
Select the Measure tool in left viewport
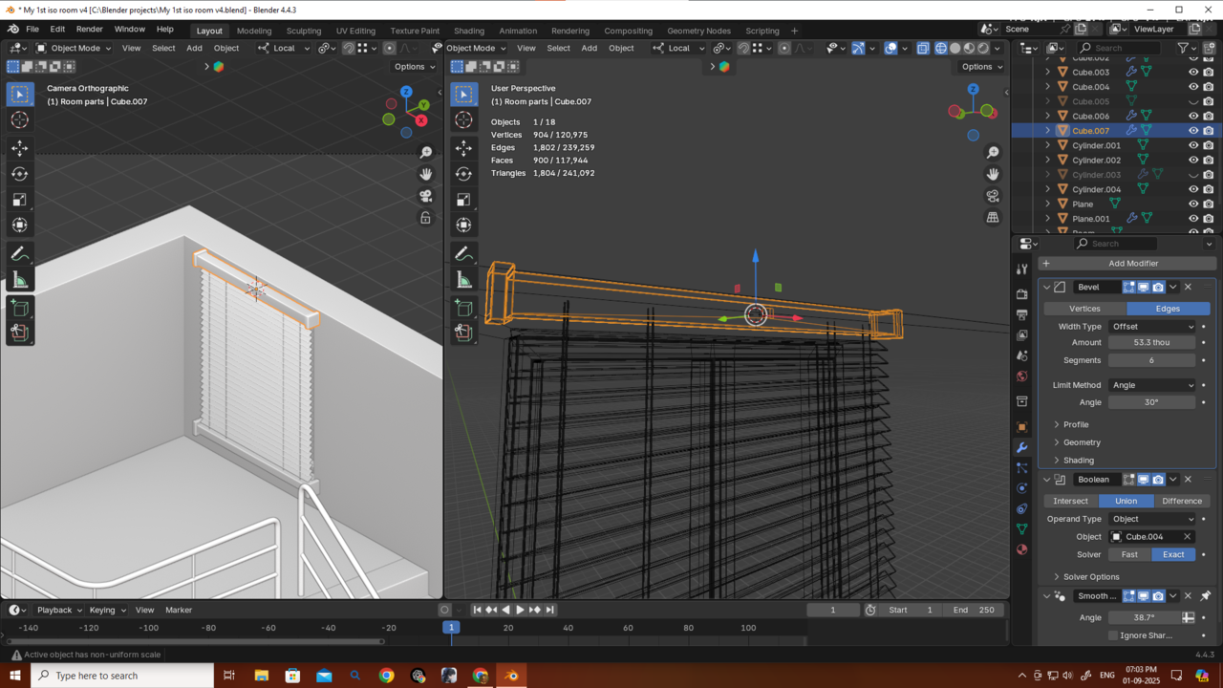[20, 280]
